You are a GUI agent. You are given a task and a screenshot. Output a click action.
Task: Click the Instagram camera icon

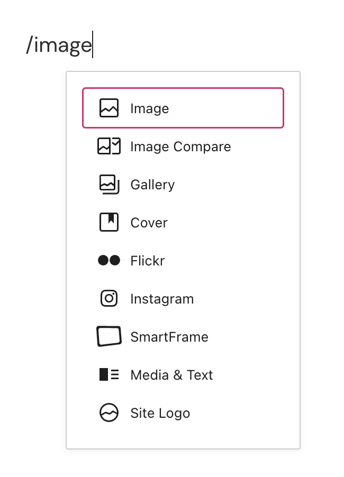click(109, 298)
